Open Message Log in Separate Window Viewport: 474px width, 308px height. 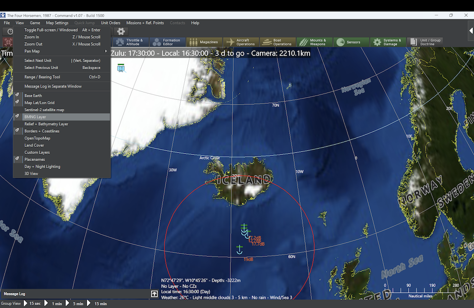[x=62, y=86]
